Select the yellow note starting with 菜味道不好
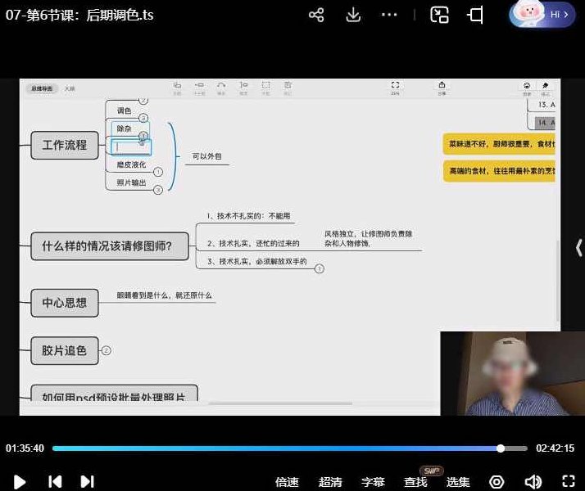This screenshot has height=491, width=585. [x=499, y=144]
